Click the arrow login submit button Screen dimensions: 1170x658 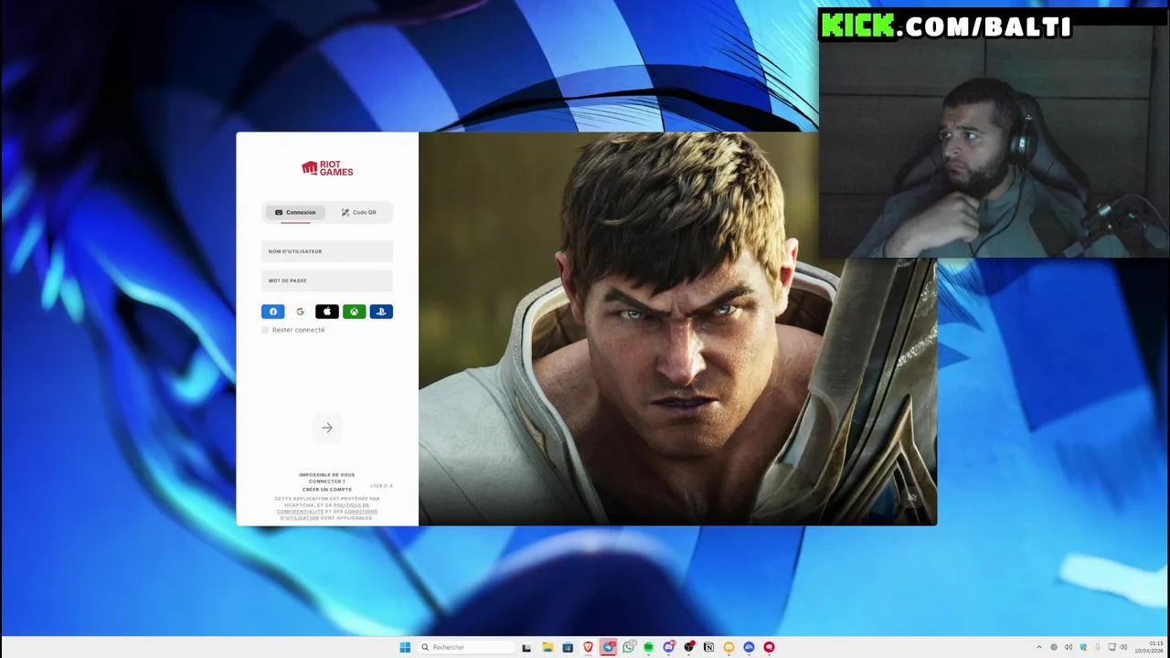coord(327,428)
